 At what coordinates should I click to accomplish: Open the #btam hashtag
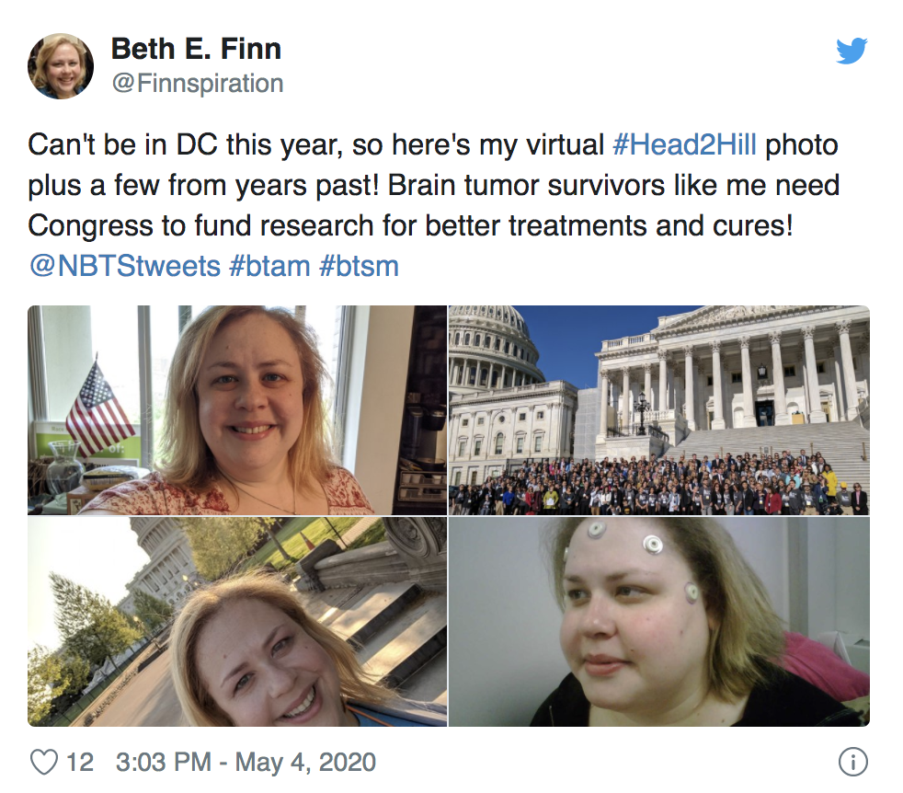(x=269, y=266)
